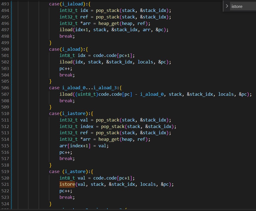Click line number 506 in the gutter

(x=5, y=88)
